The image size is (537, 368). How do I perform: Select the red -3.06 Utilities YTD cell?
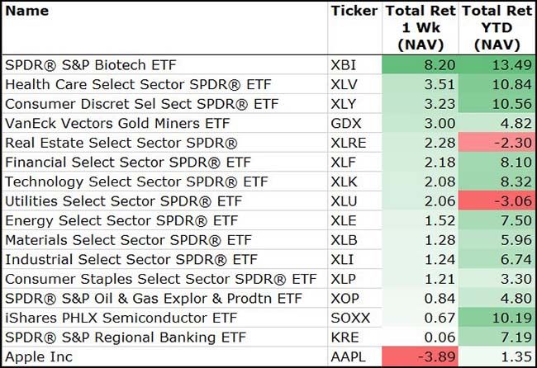click(x=496, y=201)
